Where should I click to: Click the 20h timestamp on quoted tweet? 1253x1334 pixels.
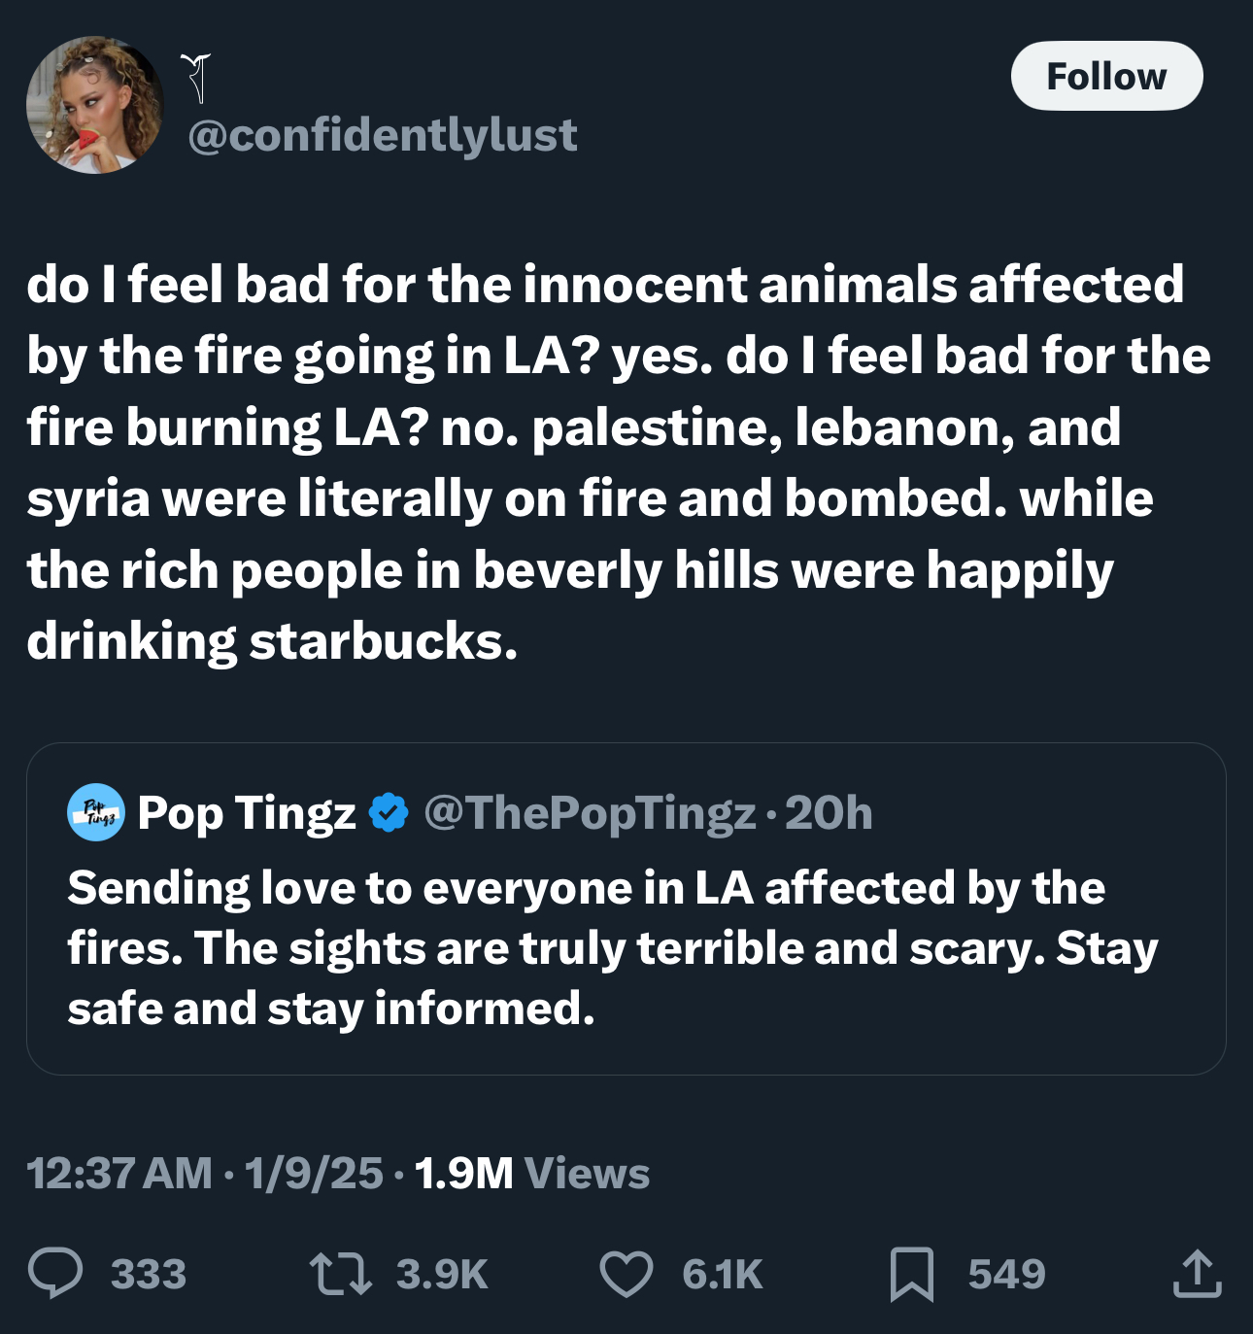point(829,813)
